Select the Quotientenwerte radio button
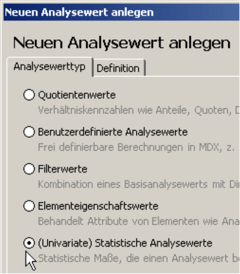 point(29,95)
